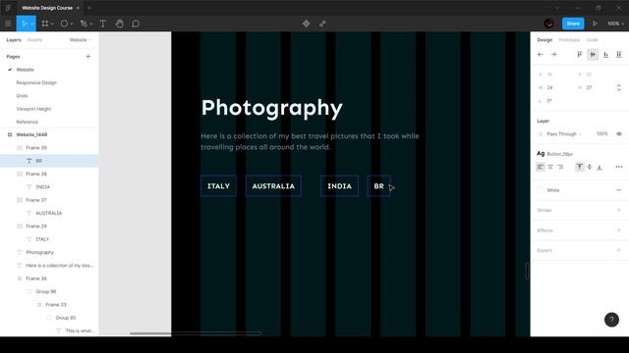Open the help question mark button
Screen dimensions: 629x353
[611, 320]
